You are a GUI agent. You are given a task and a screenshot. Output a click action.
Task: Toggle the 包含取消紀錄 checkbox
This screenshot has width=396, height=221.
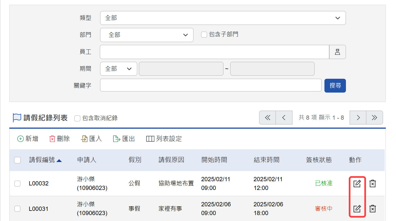pos(78,118)
